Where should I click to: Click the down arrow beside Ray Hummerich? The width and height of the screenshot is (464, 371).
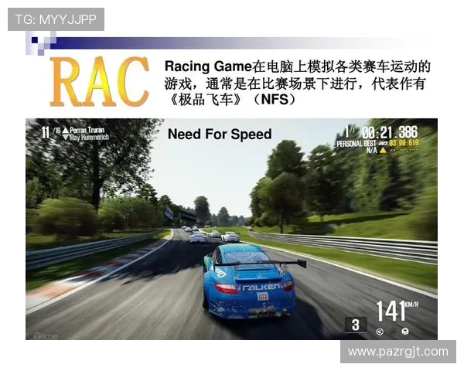(x=66, y=138)
